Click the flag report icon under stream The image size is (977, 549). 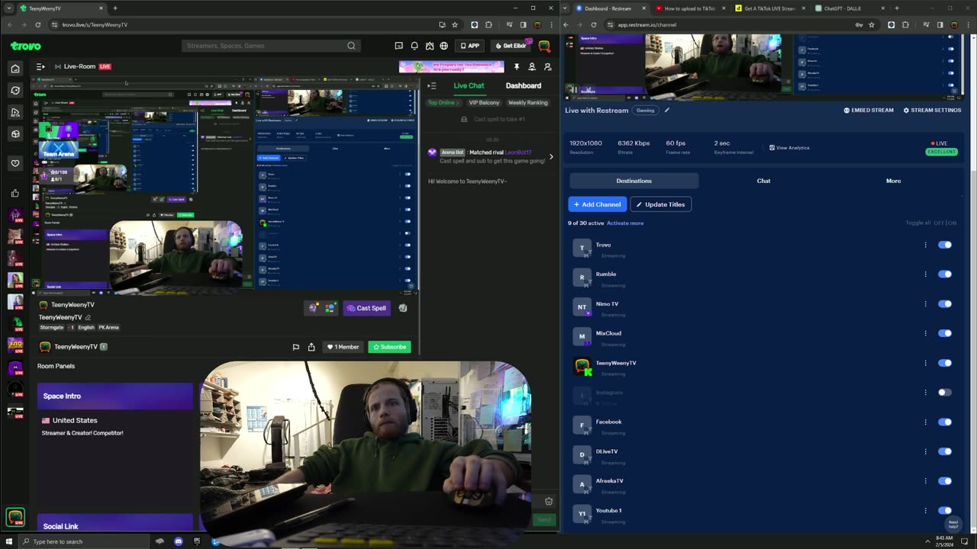pyautogui.click(x=296, y=347)
